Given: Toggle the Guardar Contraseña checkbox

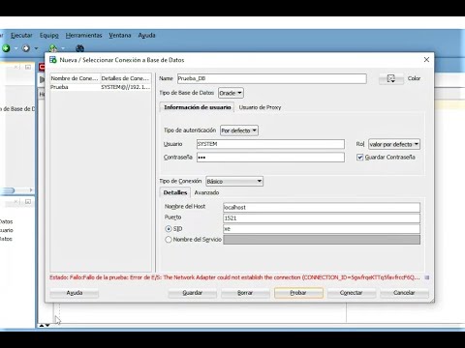Looking at the screenshot, I should (359, 158).
